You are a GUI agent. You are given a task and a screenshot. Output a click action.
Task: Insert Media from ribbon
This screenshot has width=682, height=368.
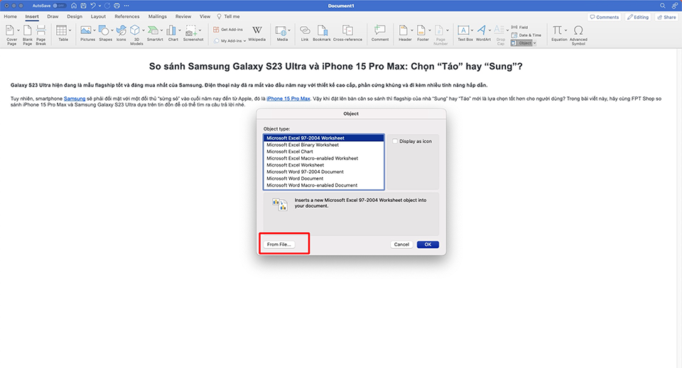tap(282, 33)
